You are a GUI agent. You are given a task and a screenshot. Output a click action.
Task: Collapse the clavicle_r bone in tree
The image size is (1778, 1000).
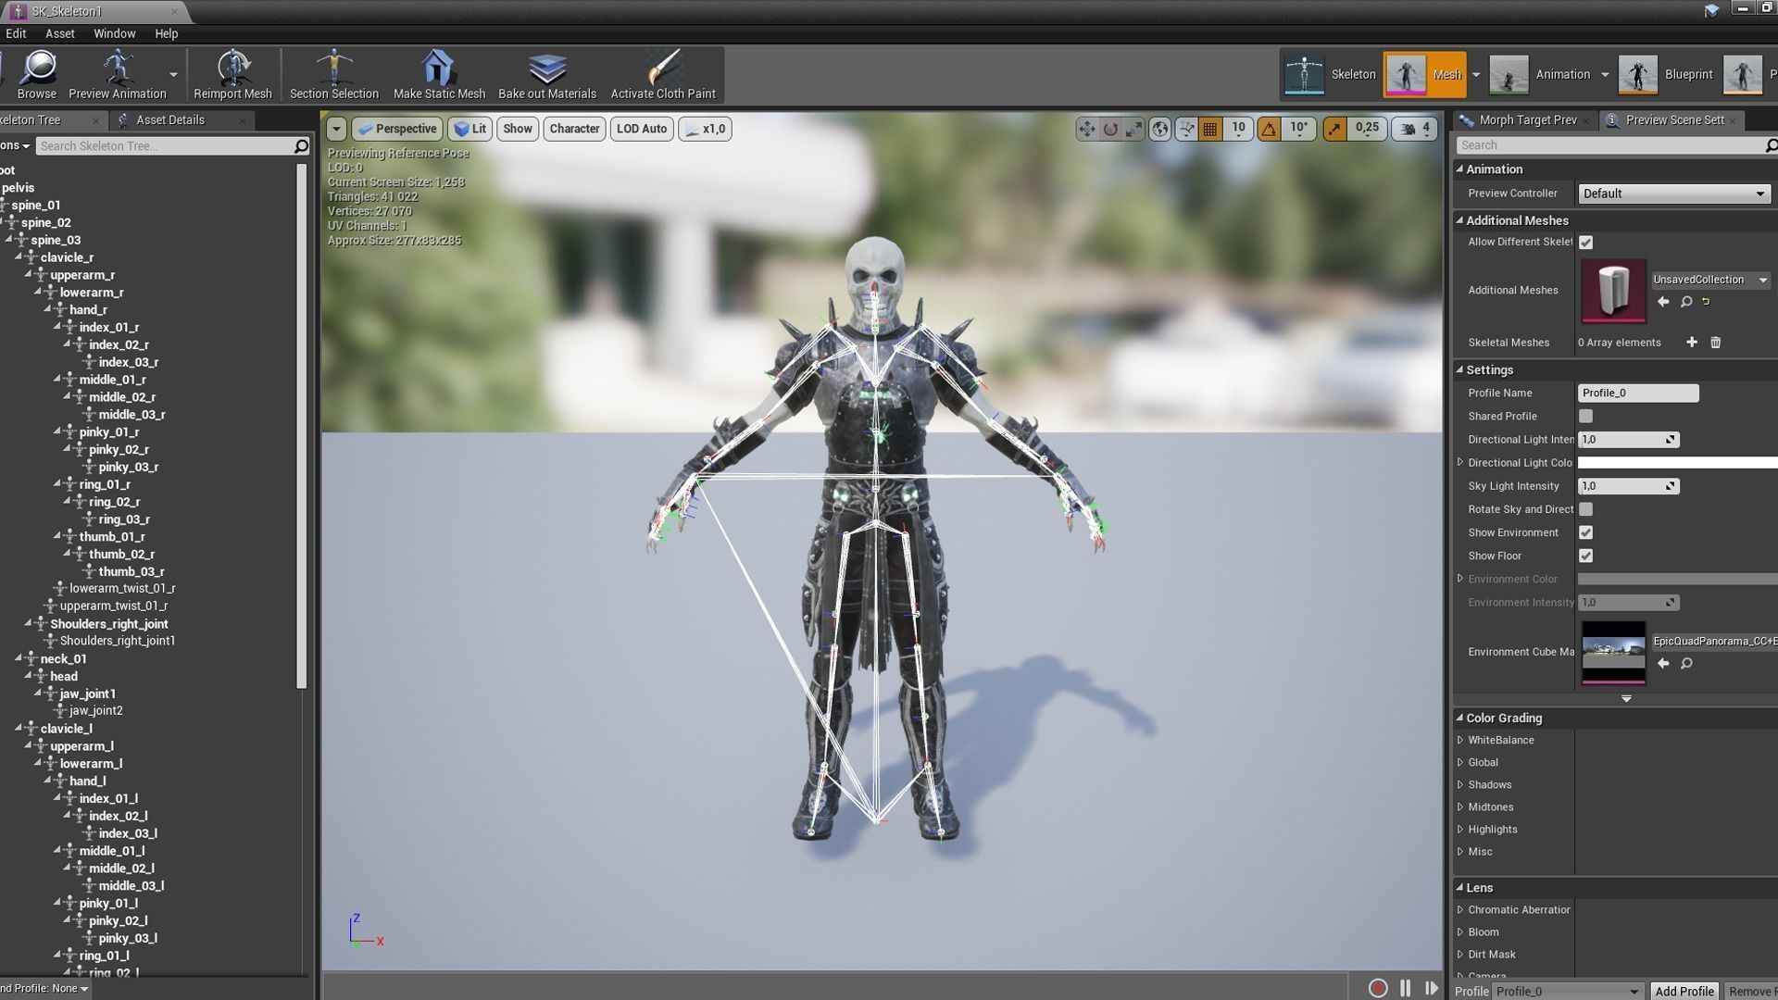tap(19, 257)
